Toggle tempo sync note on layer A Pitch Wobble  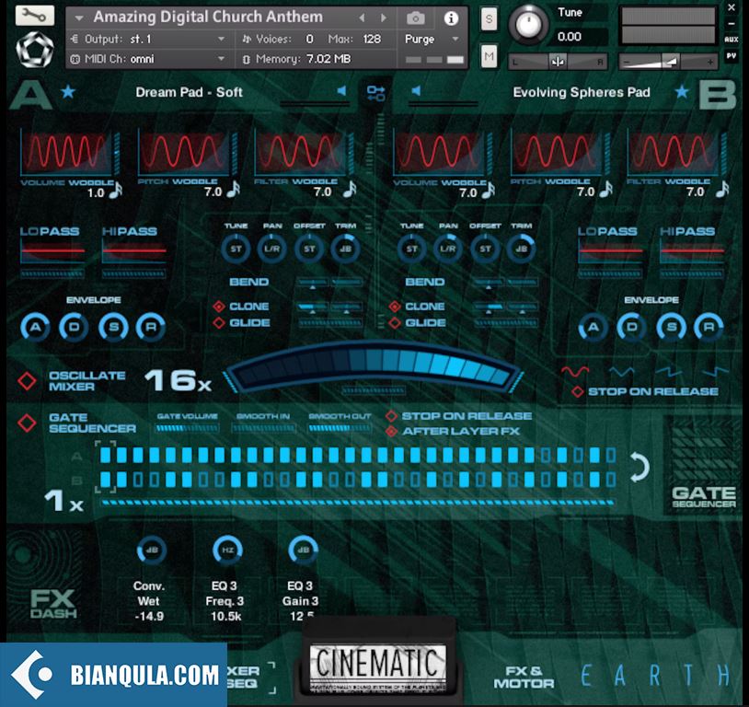point(233,190)
